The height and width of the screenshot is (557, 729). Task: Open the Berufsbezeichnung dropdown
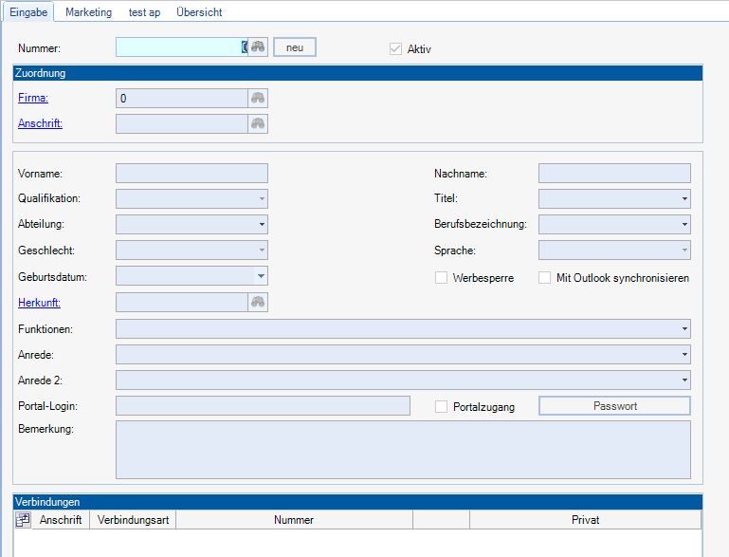[684, 225]
